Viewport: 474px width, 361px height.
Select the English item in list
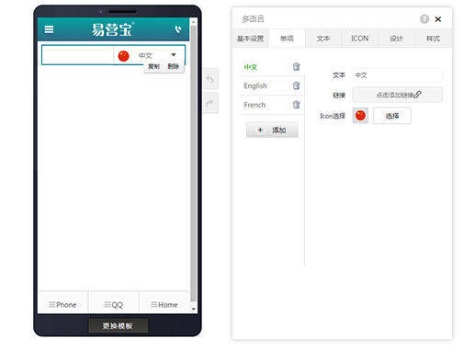point(255,85)
